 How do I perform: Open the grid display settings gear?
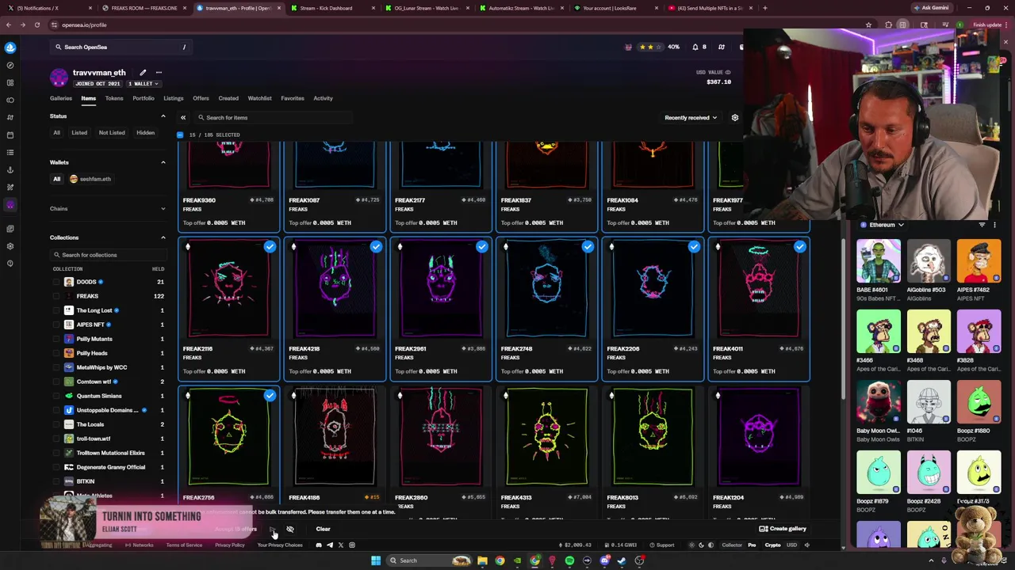click(735, 117)
